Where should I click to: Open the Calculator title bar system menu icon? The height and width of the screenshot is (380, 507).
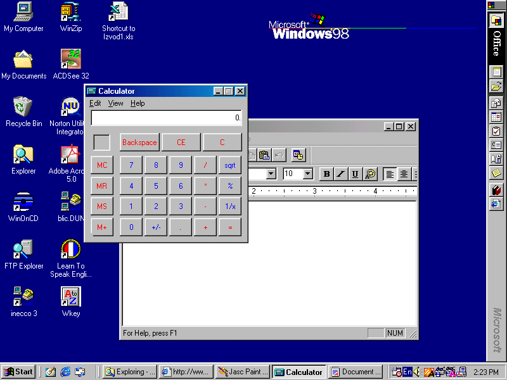click(x=92, y=91)
